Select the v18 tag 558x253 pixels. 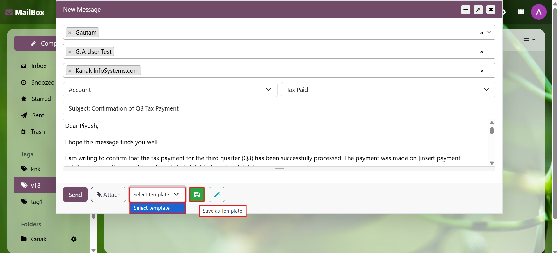[35, 185]
